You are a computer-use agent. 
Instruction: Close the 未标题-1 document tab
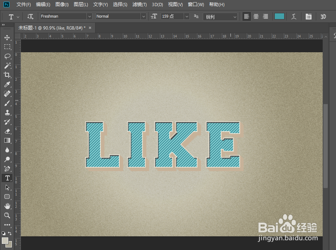(x=90, y=28)
